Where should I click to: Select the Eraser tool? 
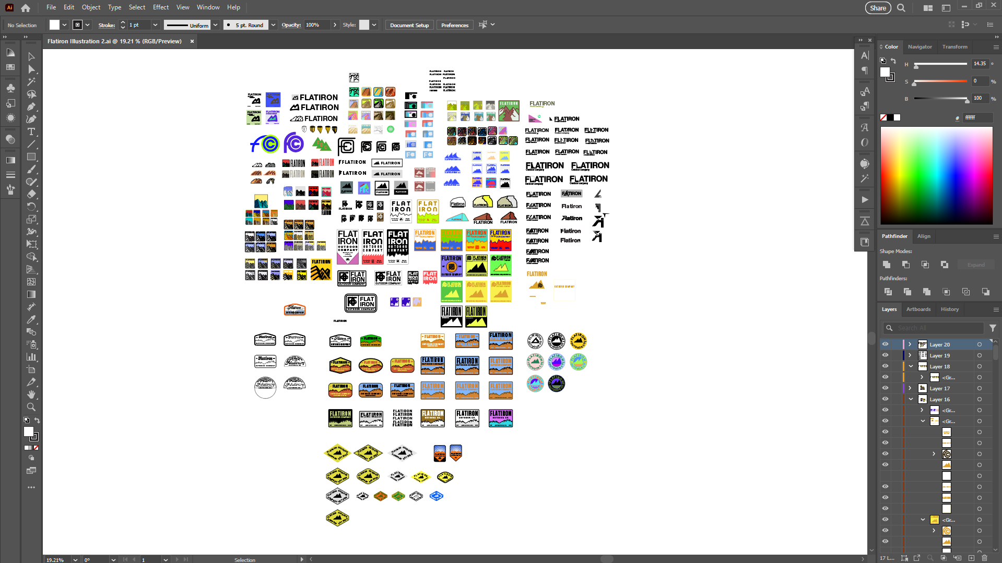point(31,194)
